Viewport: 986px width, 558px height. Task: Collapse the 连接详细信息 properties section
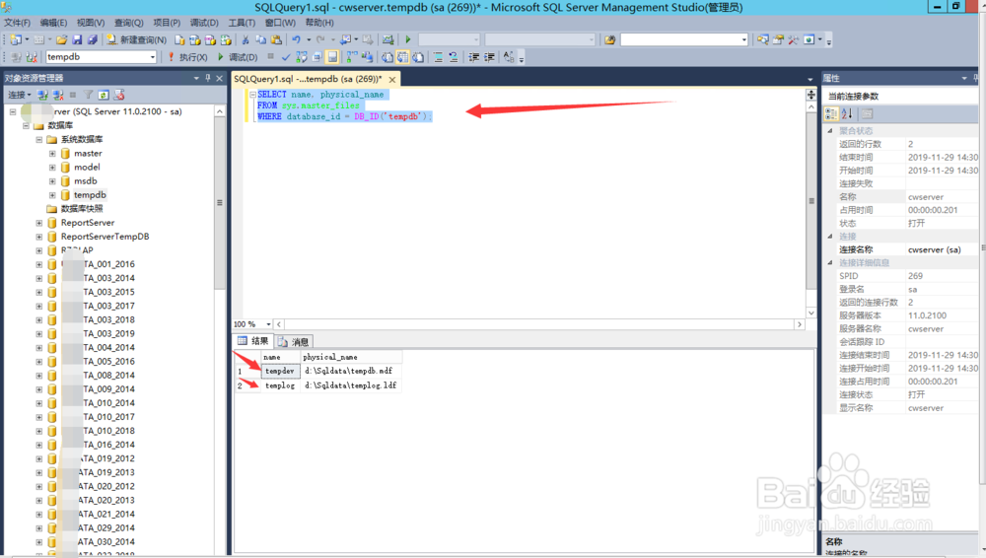829,263
